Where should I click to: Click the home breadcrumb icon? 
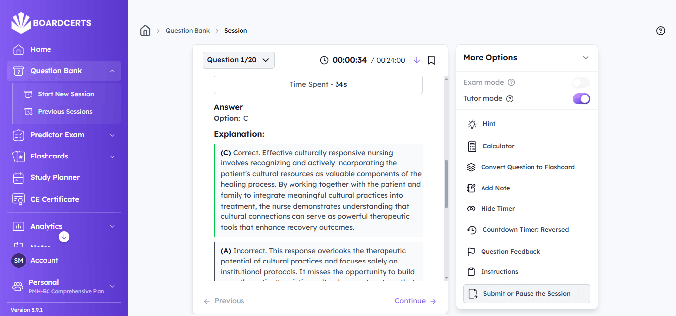[x=145, y=31]
